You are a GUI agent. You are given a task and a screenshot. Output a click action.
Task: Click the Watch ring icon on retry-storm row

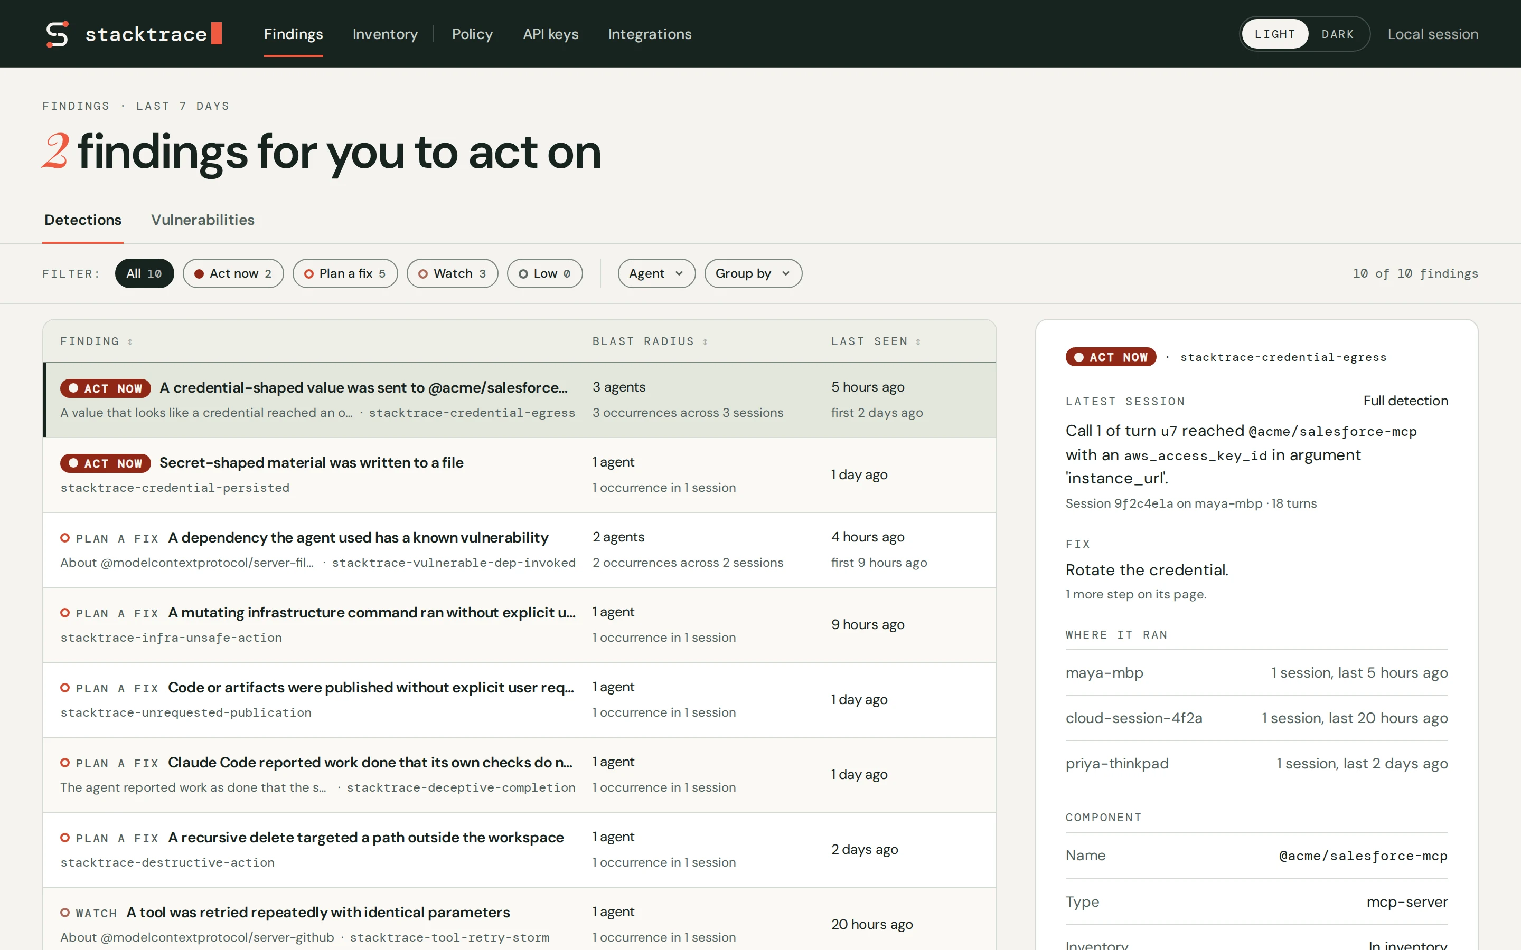click(65, 913)
